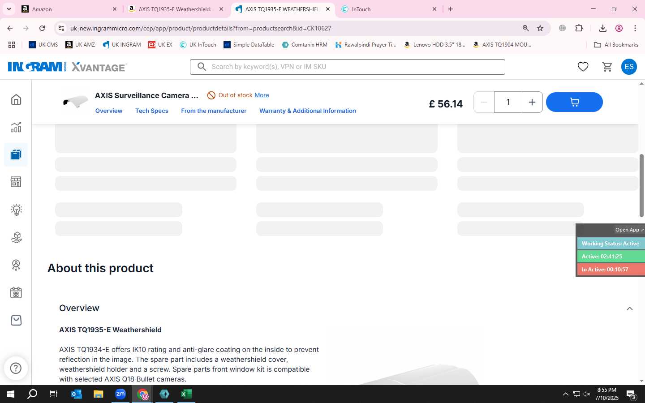Open analytics chart icon in sidebar

click(x=16, y=127)
